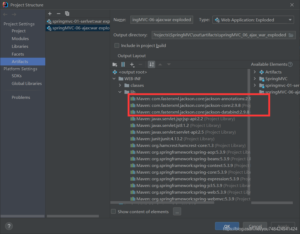Enable Include in project build checkbox
The height and width of the screenshot is (234, 300).
tap(117, 45)
